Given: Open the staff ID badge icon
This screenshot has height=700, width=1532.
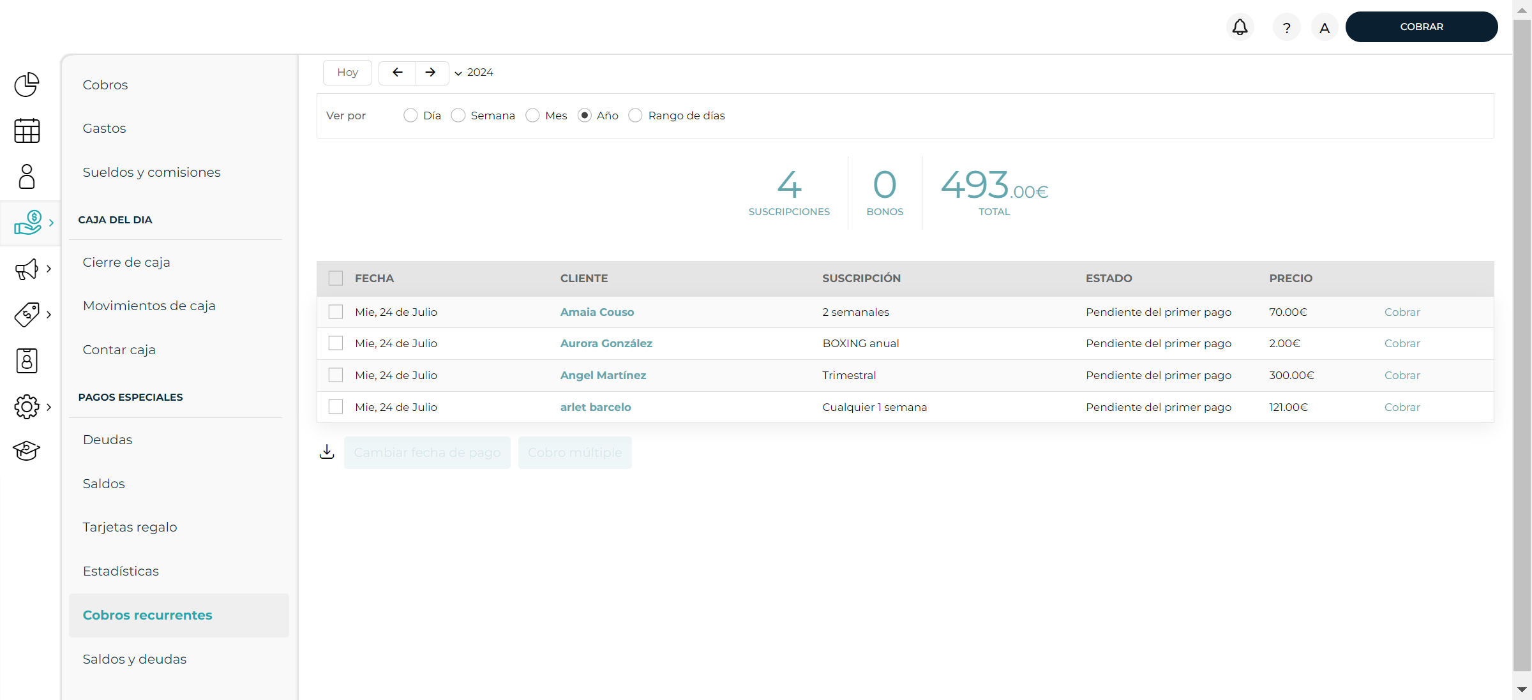Looking at the screenshot, I should click(x=27, y=361).
